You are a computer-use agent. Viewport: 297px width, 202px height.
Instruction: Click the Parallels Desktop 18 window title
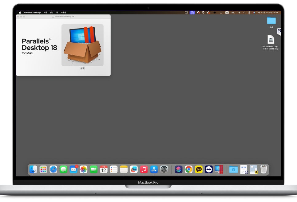64,17
